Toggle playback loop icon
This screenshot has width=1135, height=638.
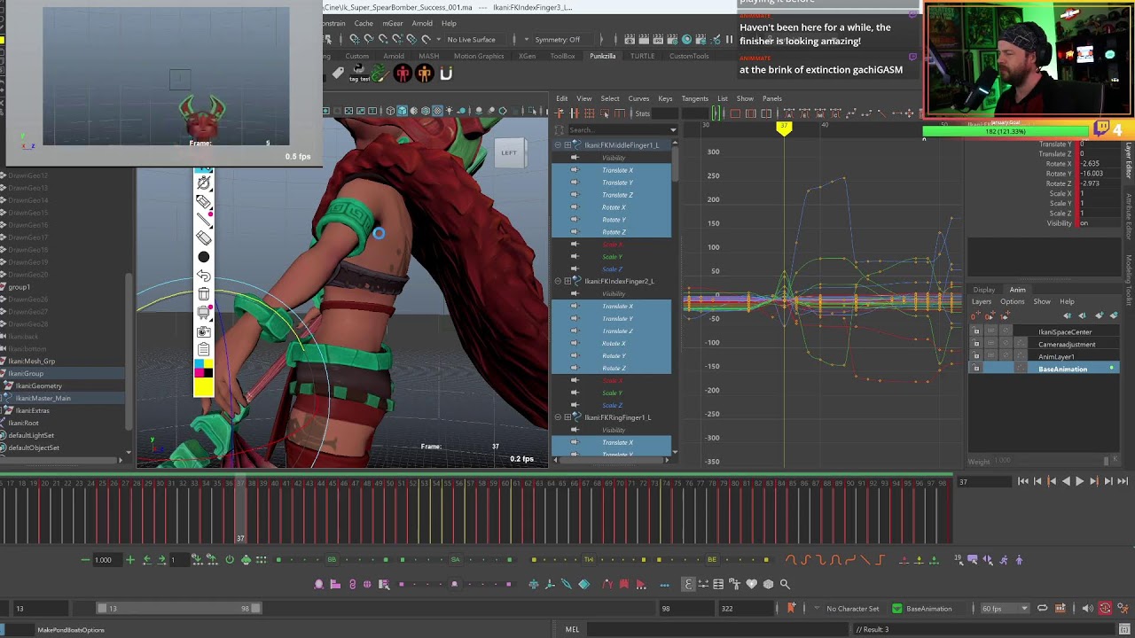(1043, 609)
